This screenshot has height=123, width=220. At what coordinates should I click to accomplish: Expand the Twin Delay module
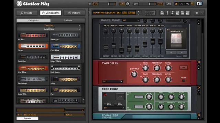click(199, 68)
